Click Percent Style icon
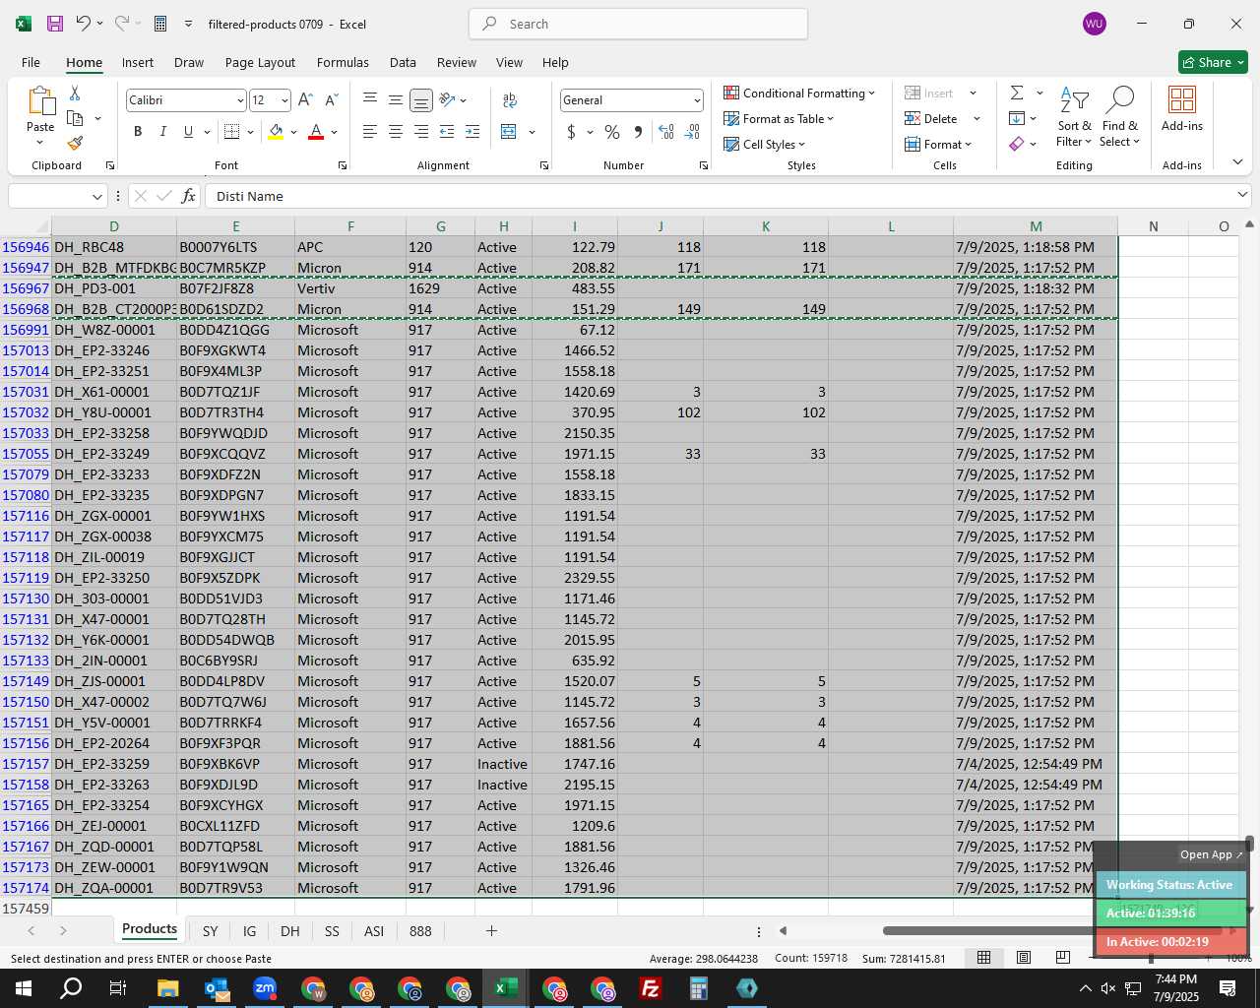 [612, 131]
